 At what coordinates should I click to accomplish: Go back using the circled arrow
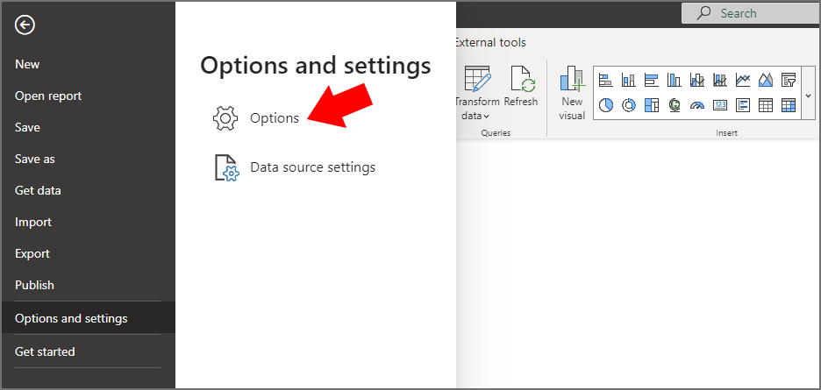(x=25, y=25)
